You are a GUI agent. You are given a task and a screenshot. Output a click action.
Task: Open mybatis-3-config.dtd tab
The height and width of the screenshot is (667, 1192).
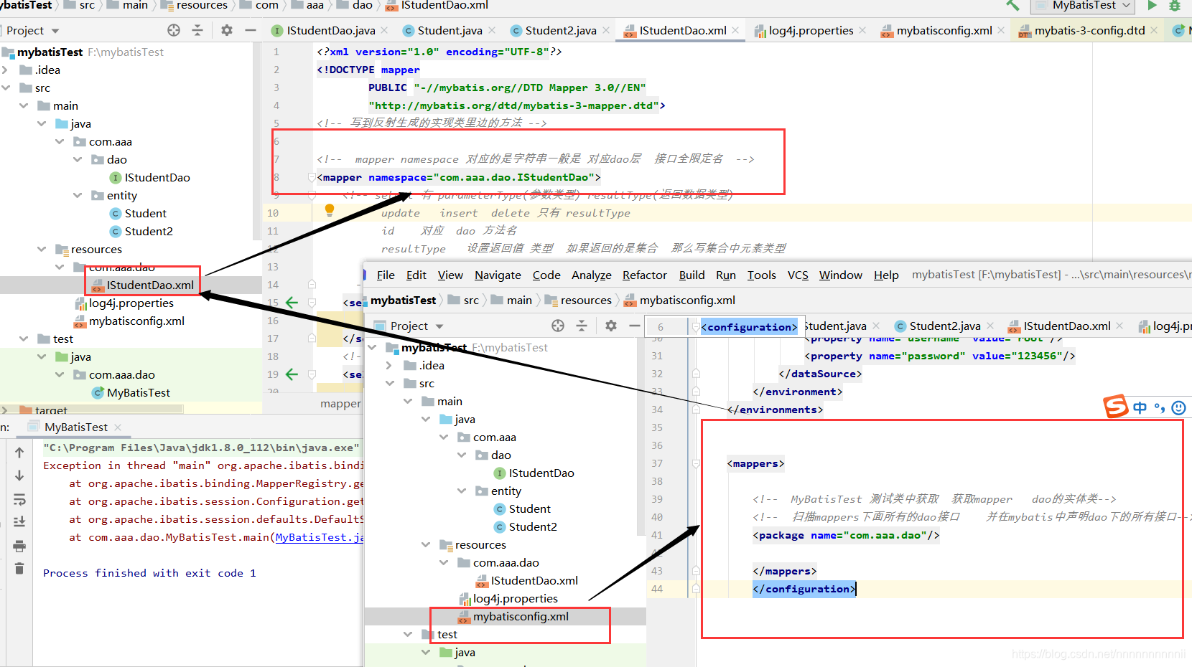pos(1089,30)
